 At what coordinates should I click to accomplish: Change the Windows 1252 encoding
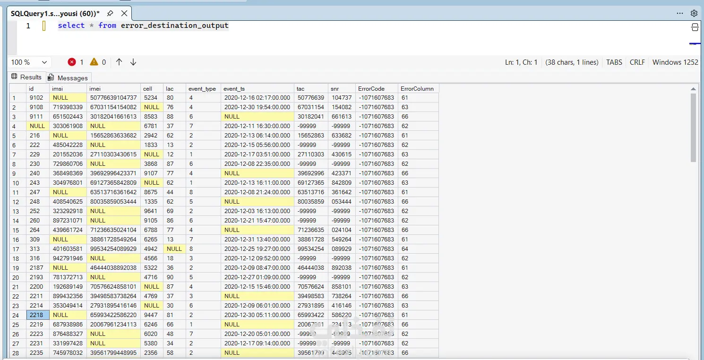(675, 62)
